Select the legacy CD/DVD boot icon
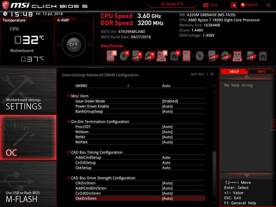Viewport: 276px width, 207px height. (199, 56)
